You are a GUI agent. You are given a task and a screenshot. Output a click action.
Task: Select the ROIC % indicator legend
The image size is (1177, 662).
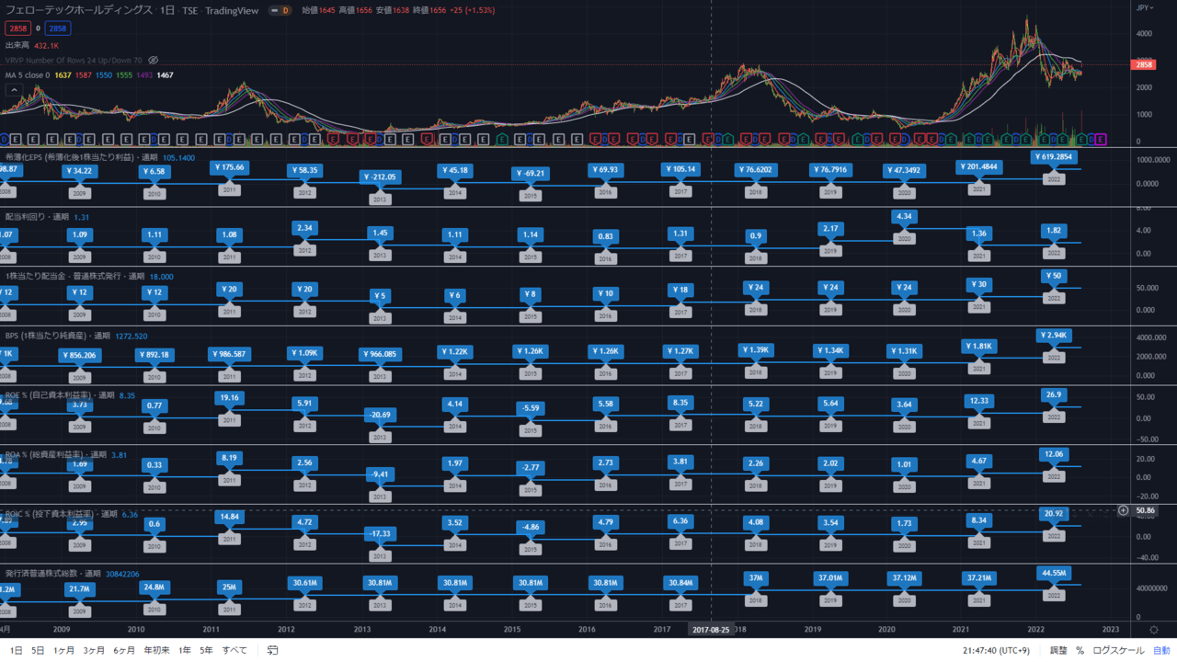pos(61,514)
